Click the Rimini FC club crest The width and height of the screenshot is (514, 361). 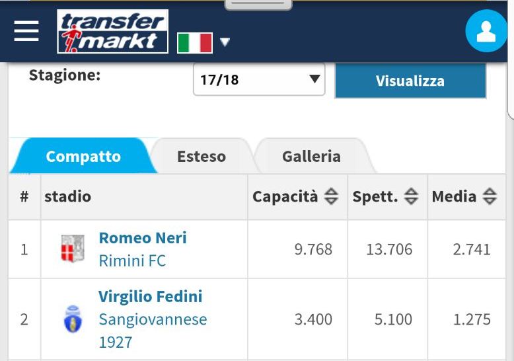[x=73, y=249]
